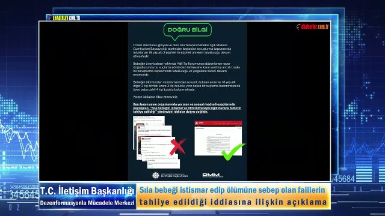Click the red X mark over the false posts
Image resolution: width=385 pixels, height=216 pixels.
(178, 146)
